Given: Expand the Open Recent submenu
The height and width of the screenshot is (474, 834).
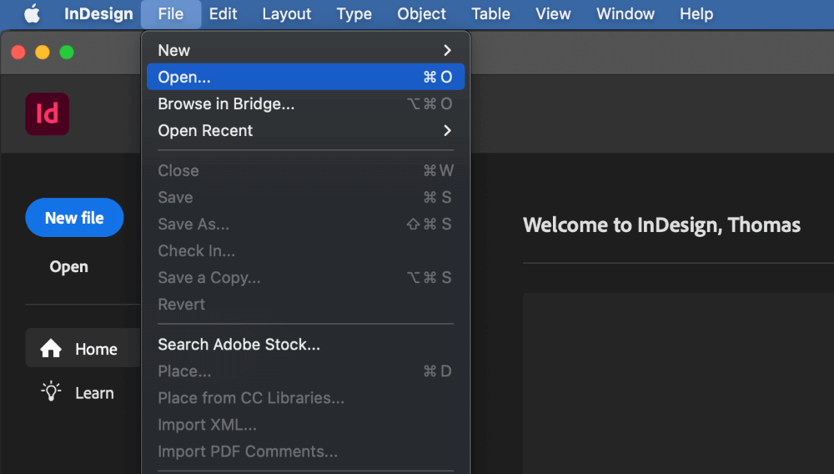Looking at the screenshot, I should point(305,130).
